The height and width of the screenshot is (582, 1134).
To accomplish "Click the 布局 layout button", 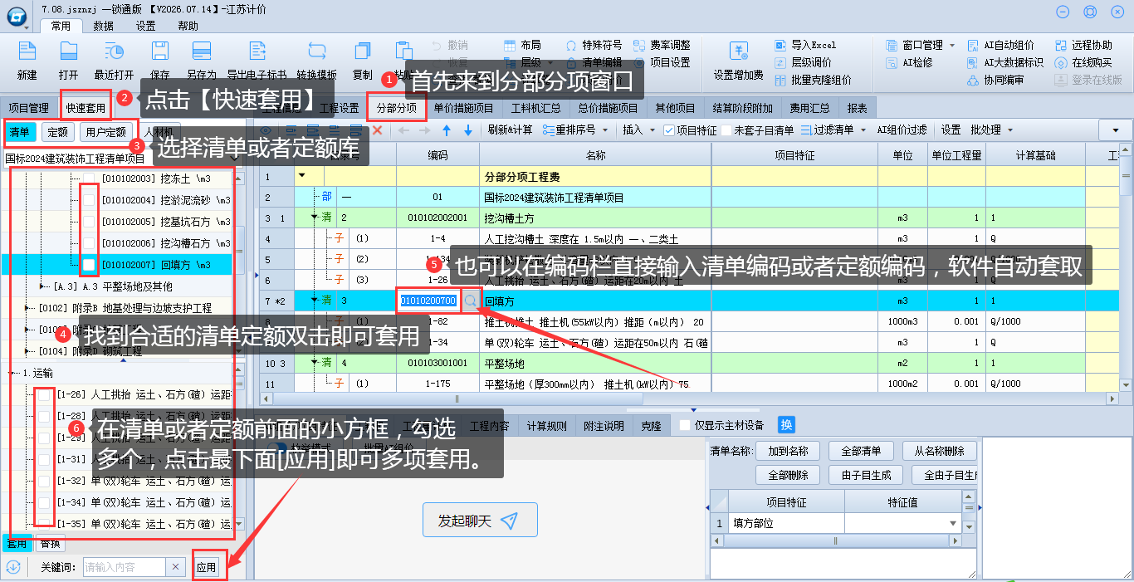I will [x=522, y=45].
